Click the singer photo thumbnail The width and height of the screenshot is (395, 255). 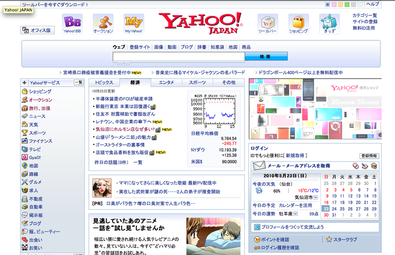(102, 188)
